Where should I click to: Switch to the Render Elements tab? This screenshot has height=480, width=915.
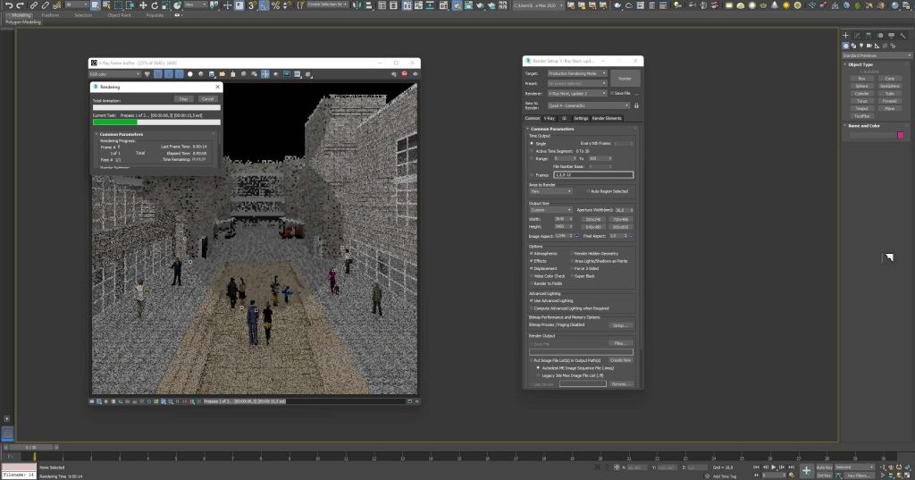coord(607,118)
